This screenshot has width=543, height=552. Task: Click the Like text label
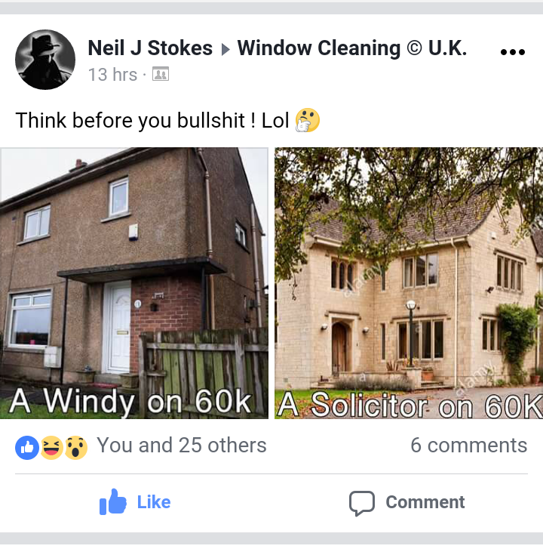154,502
